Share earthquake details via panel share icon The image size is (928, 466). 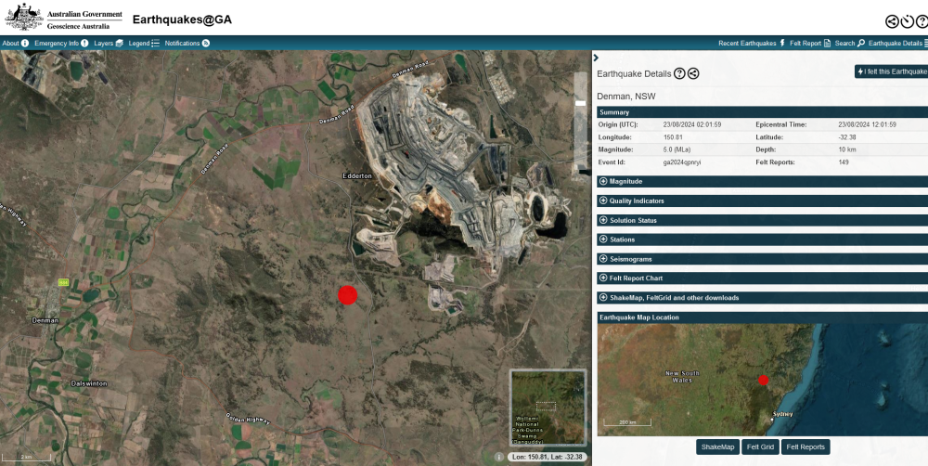click(x=693, y=73)
